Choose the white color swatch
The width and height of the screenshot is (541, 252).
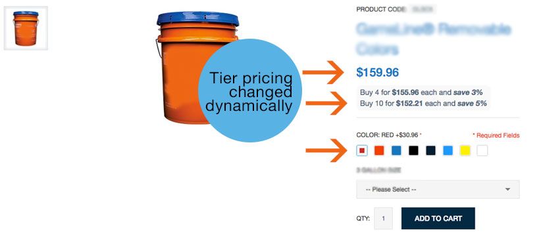(482, 150)
